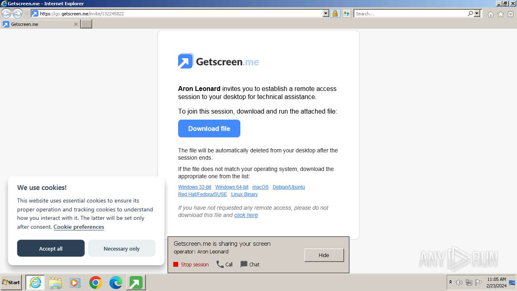Click the Action Center flag icon
Image resolution: width=517 pixels, height=291 pixels.
(x=479, y=283)
